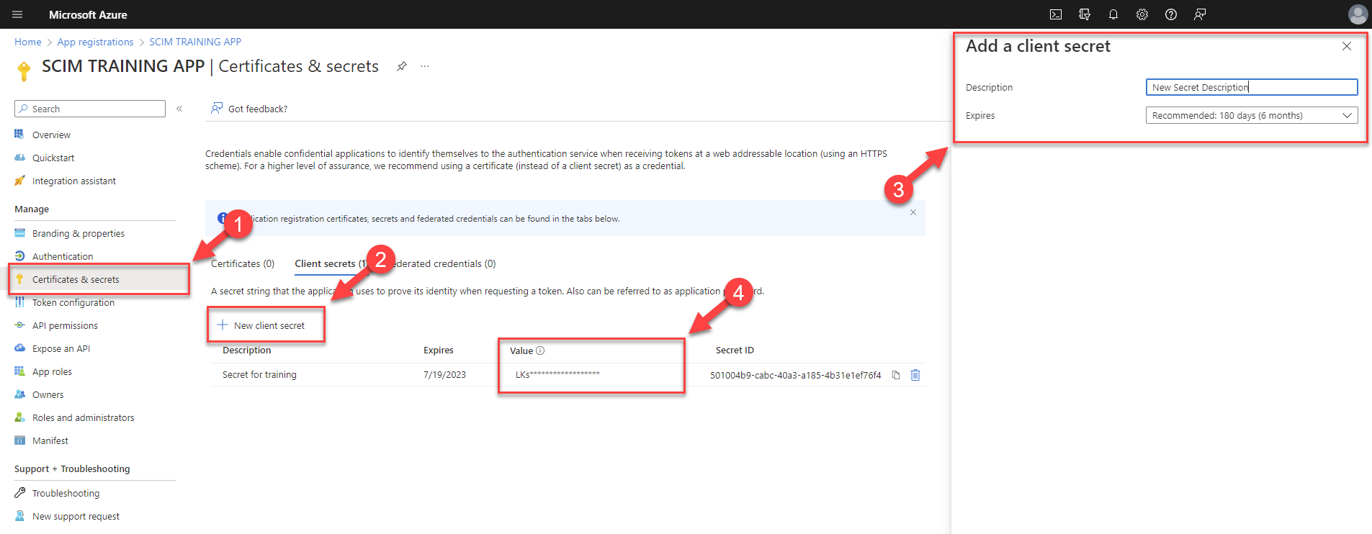Open App roles

point(52,371)
